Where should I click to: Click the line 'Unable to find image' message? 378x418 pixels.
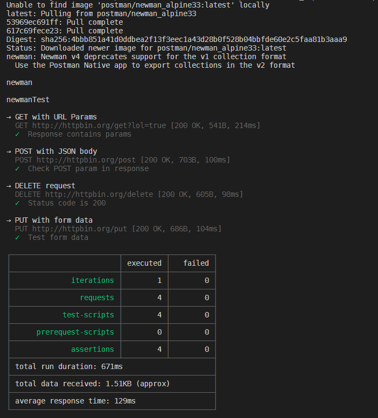click(138, 5)
